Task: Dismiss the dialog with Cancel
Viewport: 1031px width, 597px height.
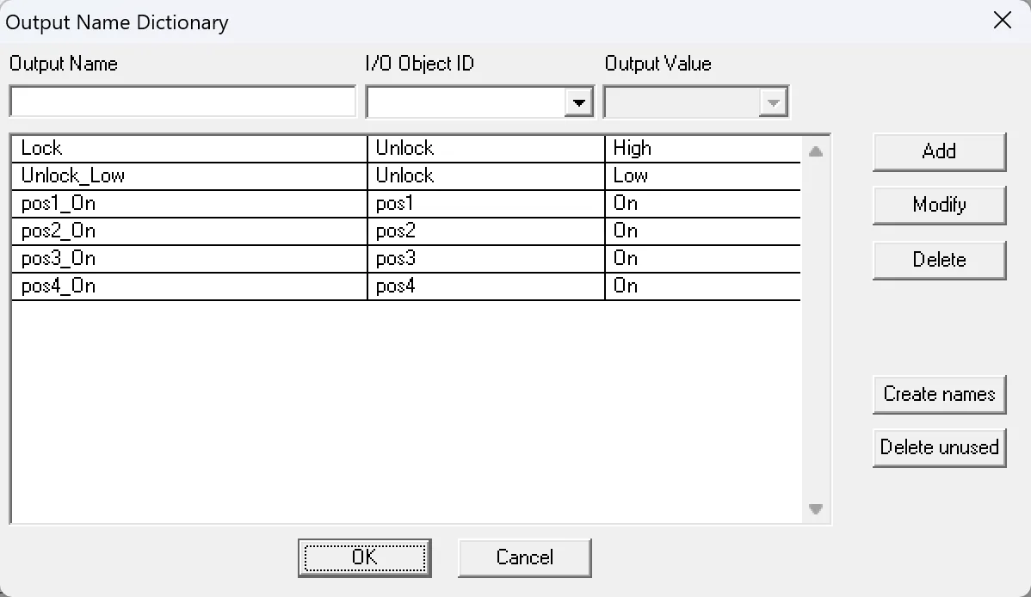Action: pos(524,557)
